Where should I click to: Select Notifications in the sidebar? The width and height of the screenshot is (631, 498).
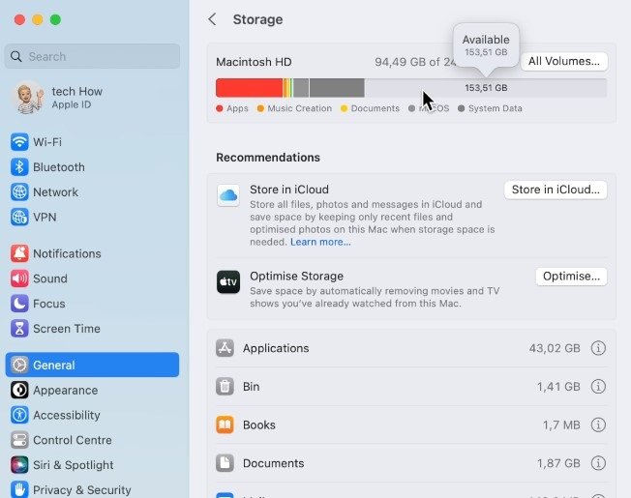(92, 253)
